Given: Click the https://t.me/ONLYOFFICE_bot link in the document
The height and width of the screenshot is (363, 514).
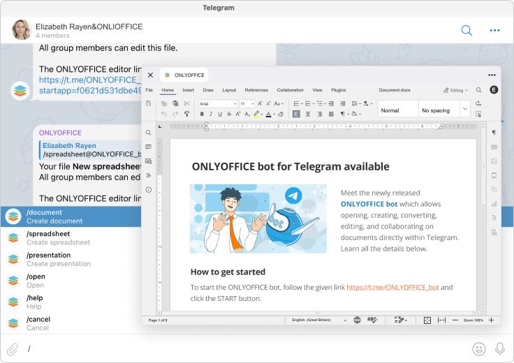Looking at the screenshot, I should 392,288.
